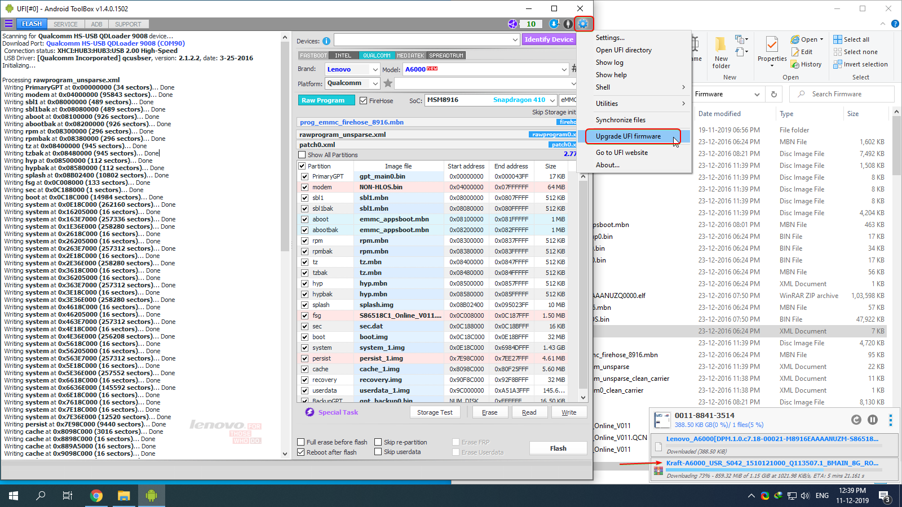This screenshot has height=507, width=902.
Task: Expand the Properties dropdown arrow in Explorer
Action: click(772, 66)
